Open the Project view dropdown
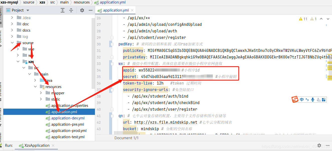 pyautogui.click(x=28, y=10)
